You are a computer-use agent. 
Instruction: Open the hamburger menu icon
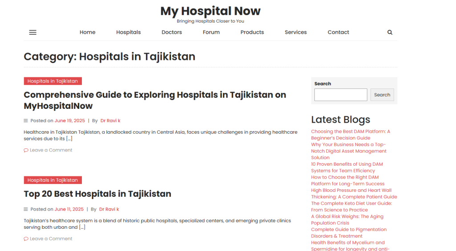(x=33, y=32)
